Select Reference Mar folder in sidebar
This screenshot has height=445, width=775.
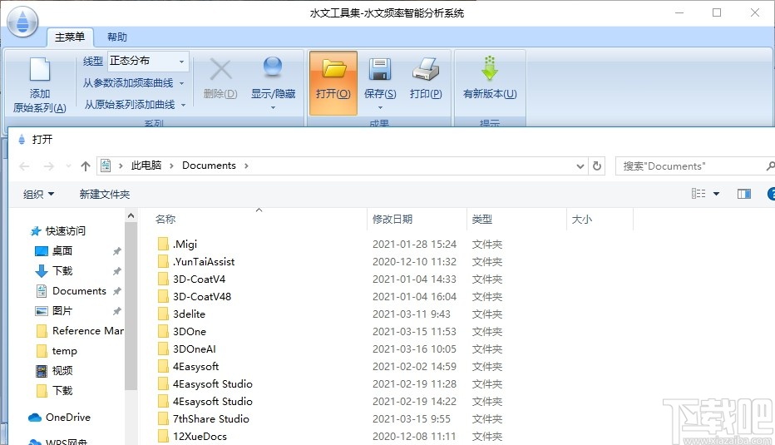(x=80, y=331)
